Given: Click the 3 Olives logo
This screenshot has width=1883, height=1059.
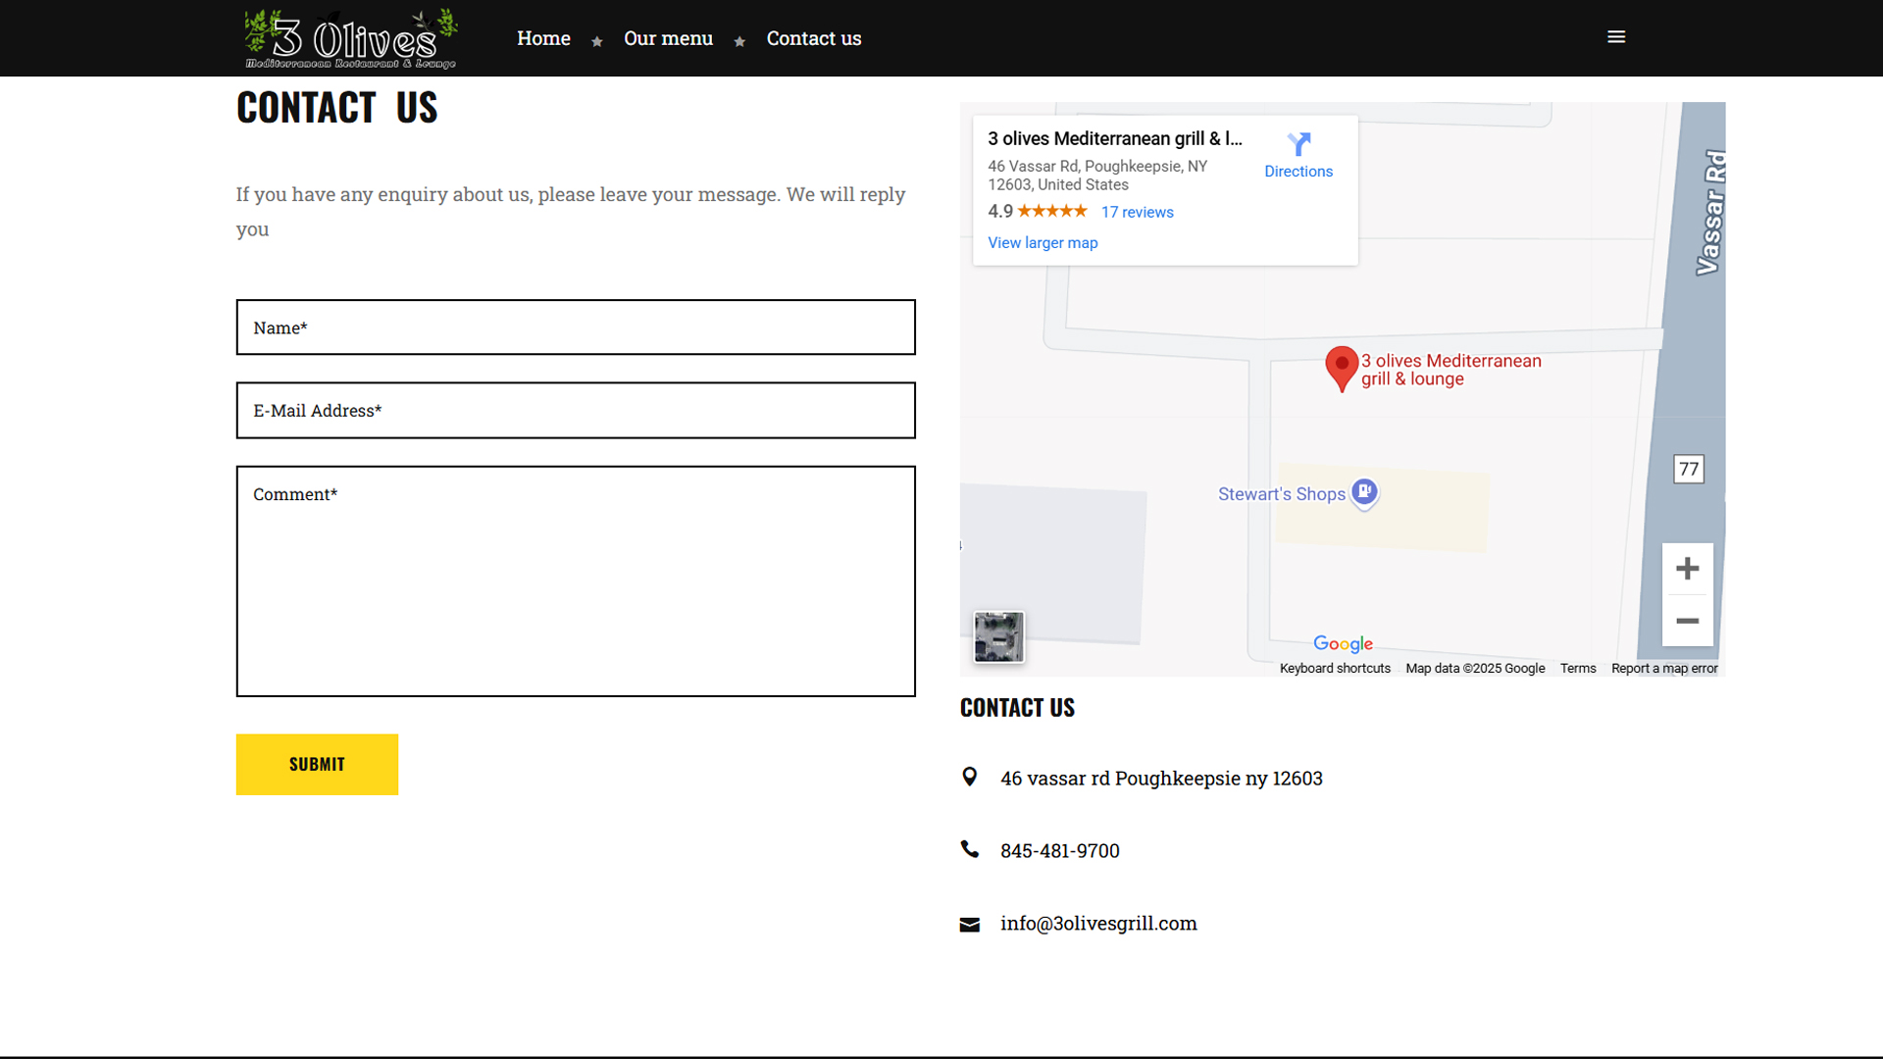Looking at the screenshot, I should coord(350,39).
